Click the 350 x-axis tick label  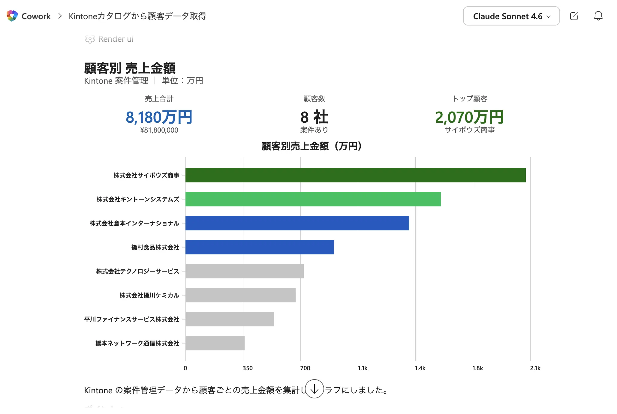pyautogui.click(x=248, y=368)
